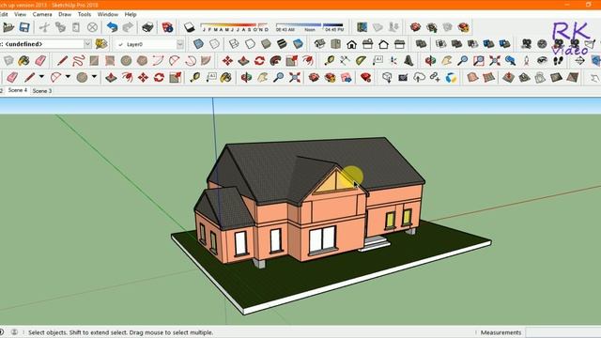Select the Axes tool
Image resolution: width=601 pixels, height=338 pixels.
pyautogui.click(x=393, y=60)
